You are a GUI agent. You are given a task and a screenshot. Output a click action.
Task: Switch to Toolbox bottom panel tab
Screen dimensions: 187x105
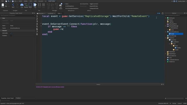coord(18,98)
